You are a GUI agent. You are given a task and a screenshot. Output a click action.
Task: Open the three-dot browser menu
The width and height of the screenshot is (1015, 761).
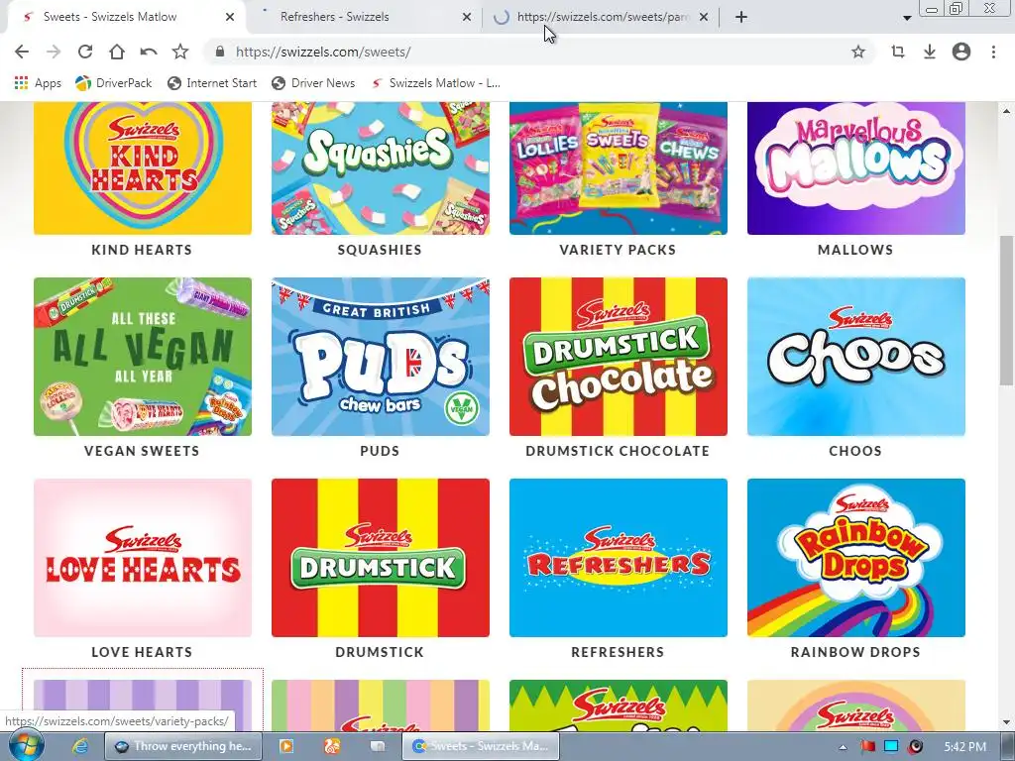tap(993, 52)
